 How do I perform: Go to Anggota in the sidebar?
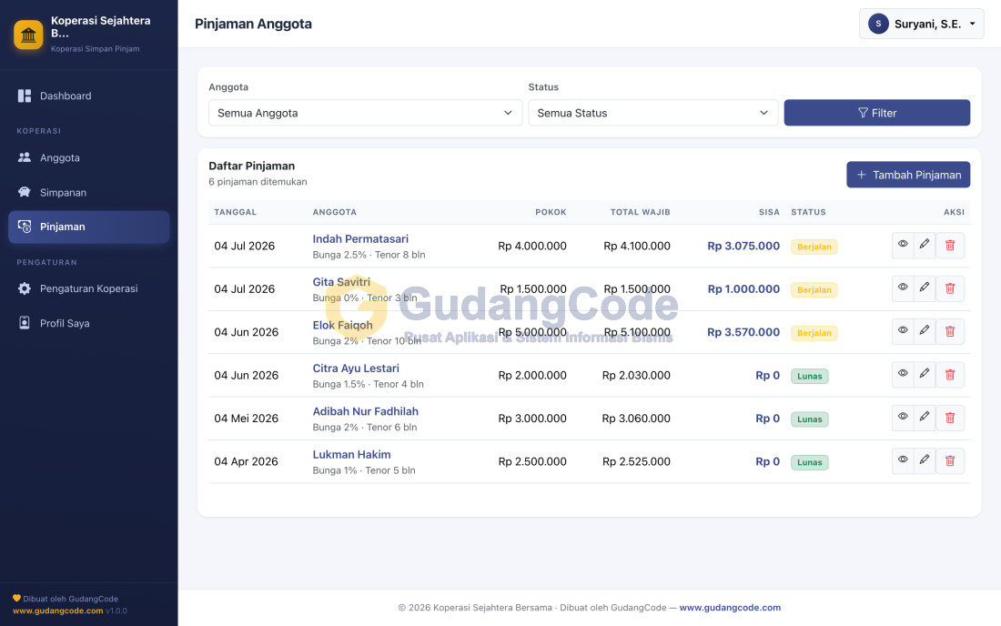point(89,157)
